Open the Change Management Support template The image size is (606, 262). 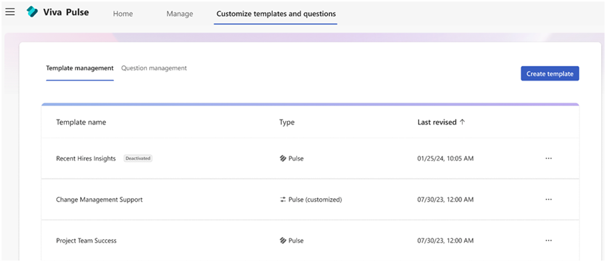coord(99,200)
